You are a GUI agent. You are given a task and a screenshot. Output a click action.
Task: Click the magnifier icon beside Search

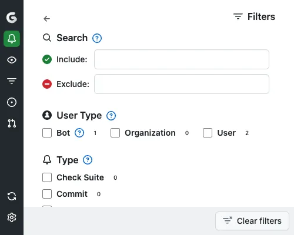(x=47, y=38)
